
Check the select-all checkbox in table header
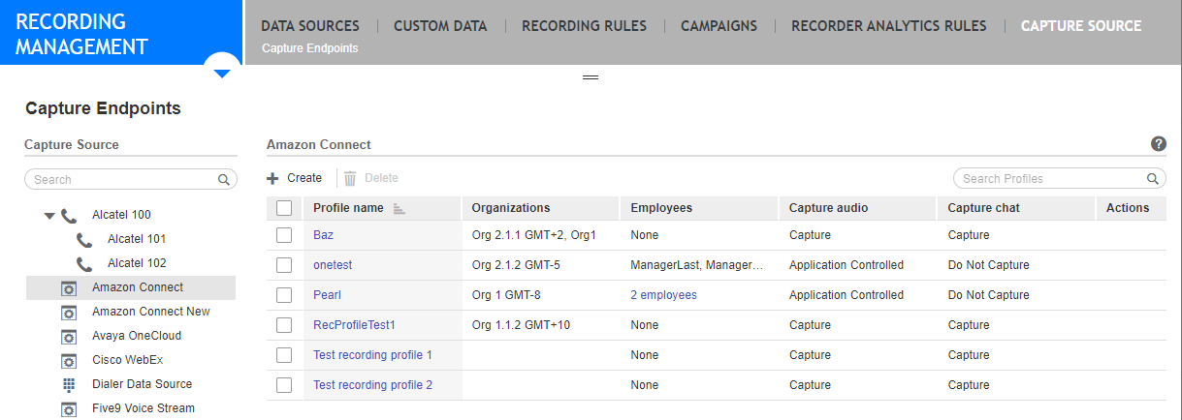pyautogui.click(x=284, y=208)
